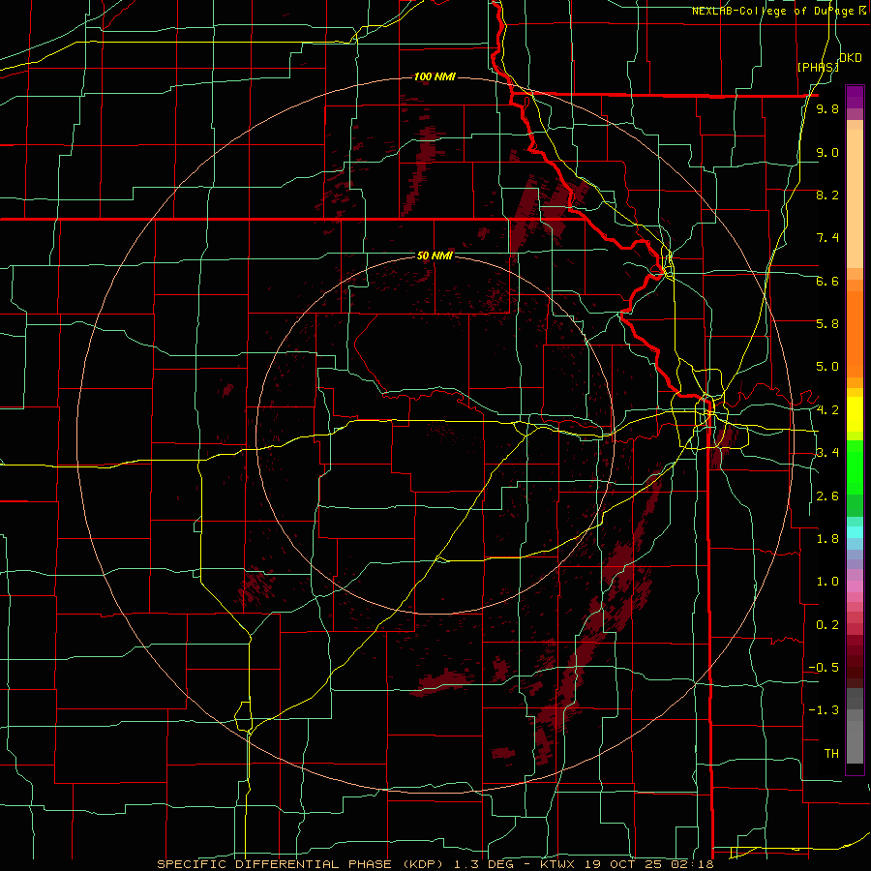Click the 5.0 value on the color scale

[x=827, y=367]
